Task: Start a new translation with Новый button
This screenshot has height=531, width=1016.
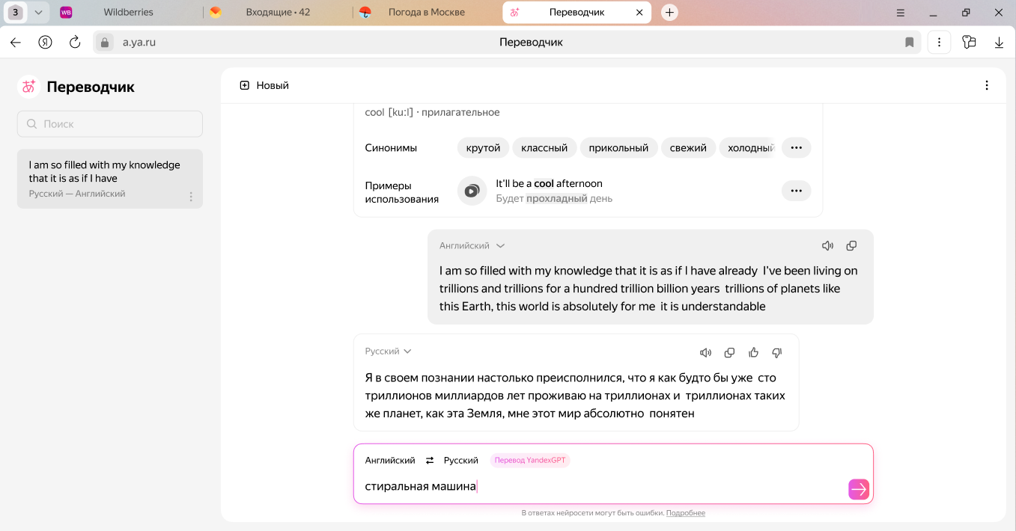Action: [x=264, y=85]
